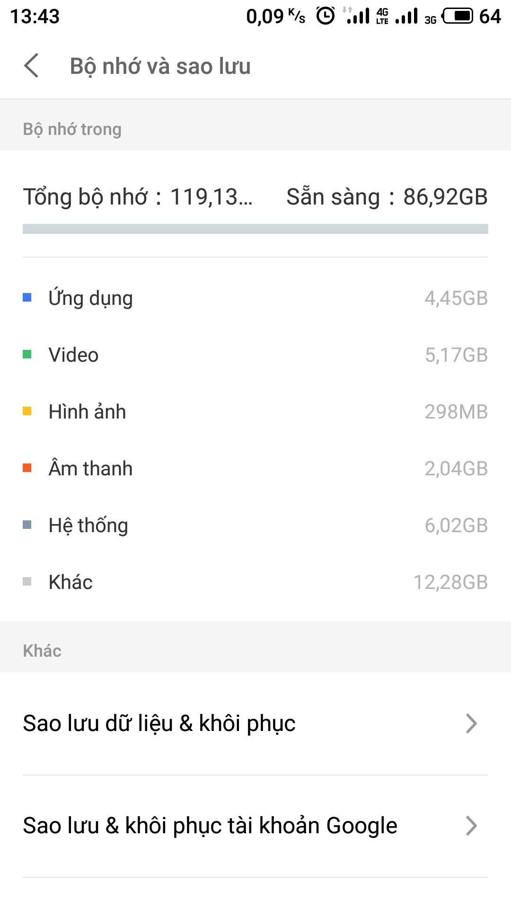Tap the back arrow icon
This screenshot has height=909, width=511.
pos(31,65)
